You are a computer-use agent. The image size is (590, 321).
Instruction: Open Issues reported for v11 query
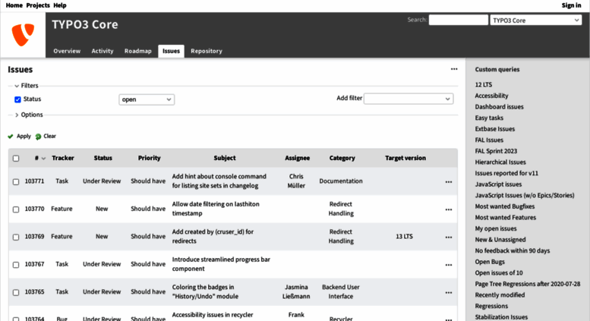pyautogui.click(x=506, y=173)
